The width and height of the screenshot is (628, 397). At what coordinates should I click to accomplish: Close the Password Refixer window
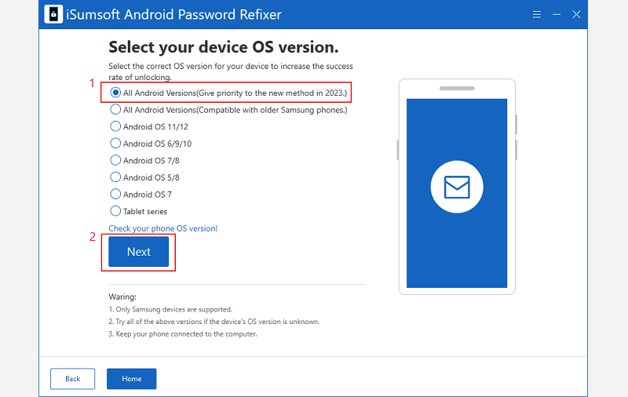tap(576, 15)
